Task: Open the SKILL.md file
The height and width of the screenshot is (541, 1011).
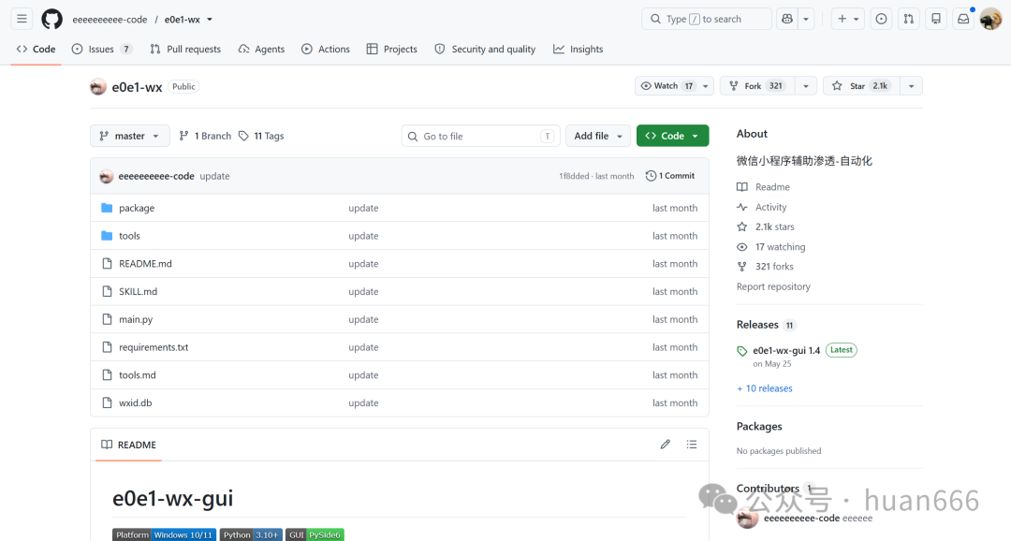Action: click(138, 291)
